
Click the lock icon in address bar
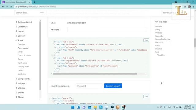click(16, 7)
